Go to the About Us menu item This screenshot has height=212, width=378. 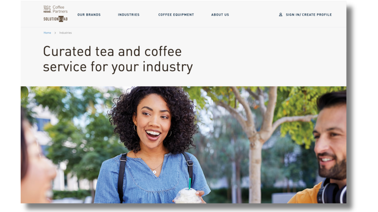coord(220,15)
